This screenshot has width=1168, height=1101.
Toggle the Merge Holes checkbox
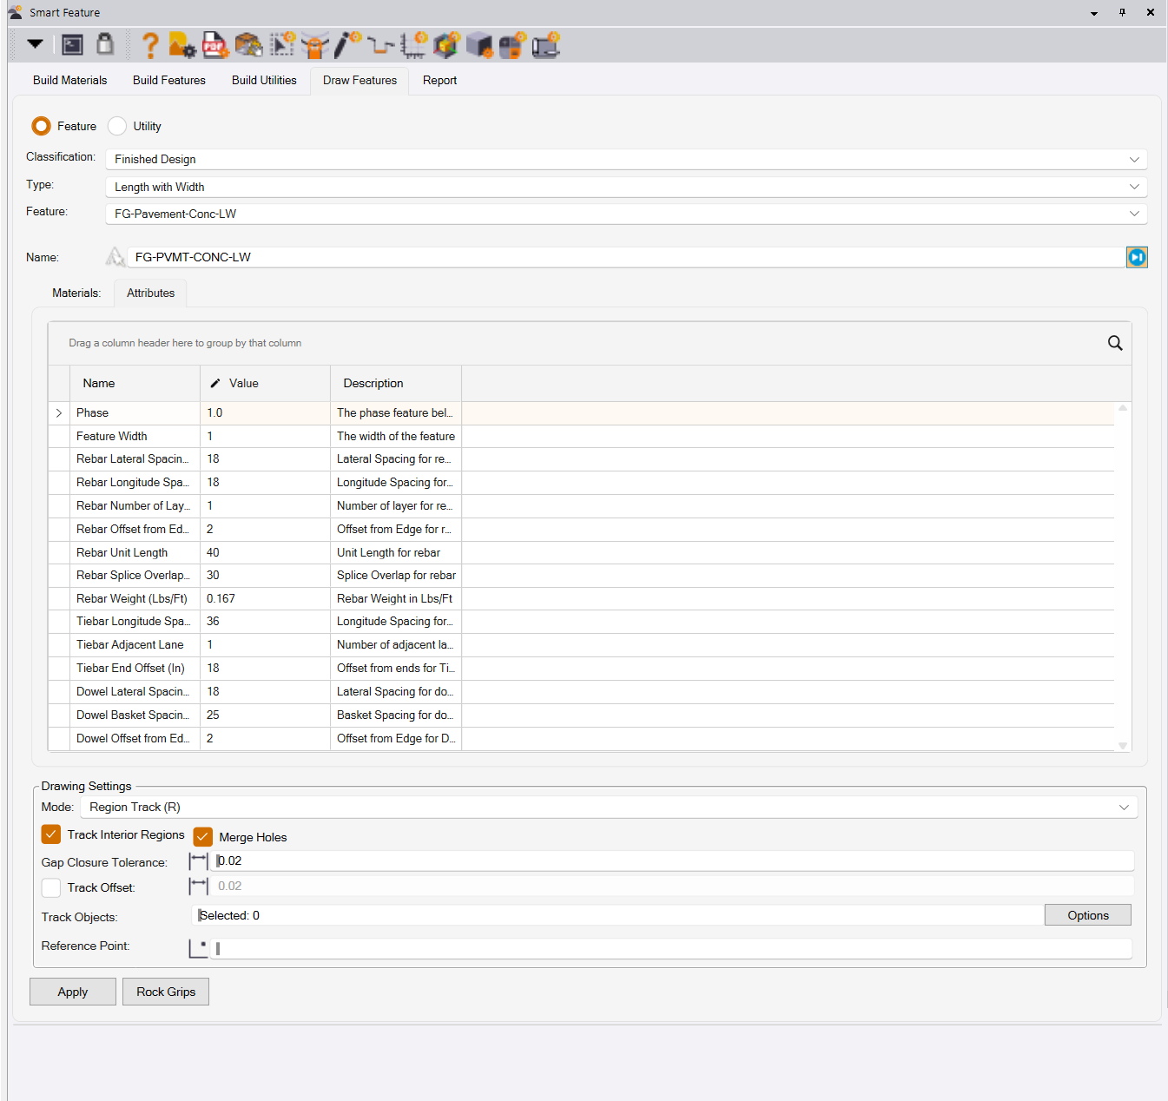point(203,837)
